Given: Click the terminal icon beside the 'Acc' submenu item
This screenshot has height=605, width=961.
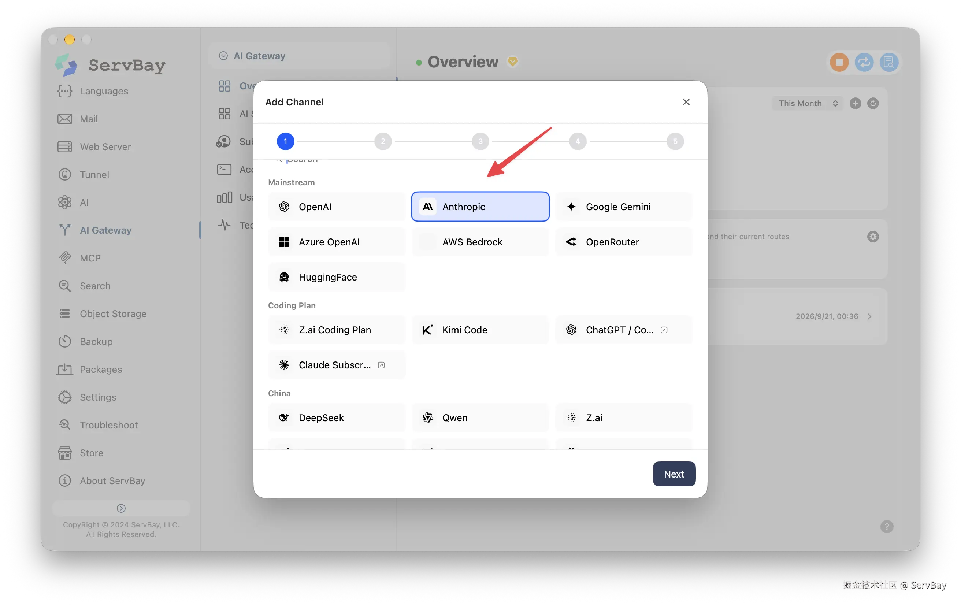Looking at the screenshot, I should (x=224, y=170).
